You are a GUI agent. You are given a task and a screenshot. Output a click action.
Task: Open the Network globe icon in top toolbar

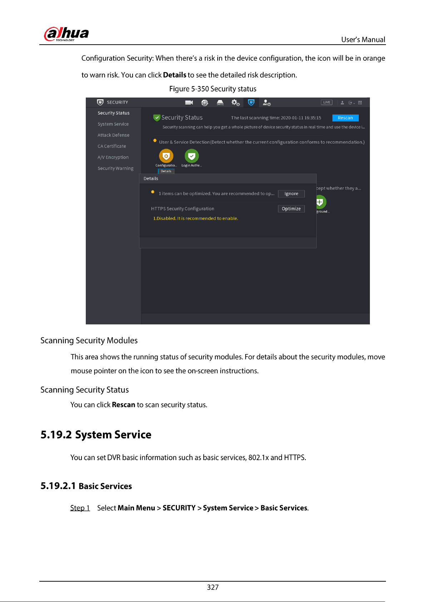coord(204,103)
